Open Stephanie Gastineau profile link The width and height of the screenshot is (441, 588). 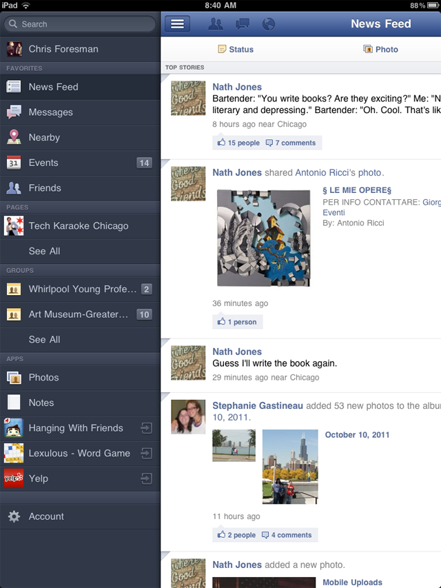point(258,406)
